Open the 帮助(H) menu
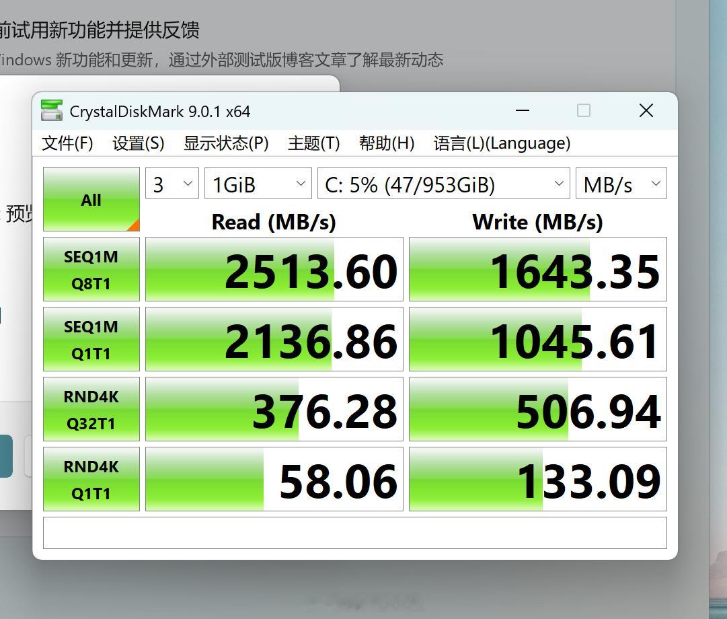 387,143
